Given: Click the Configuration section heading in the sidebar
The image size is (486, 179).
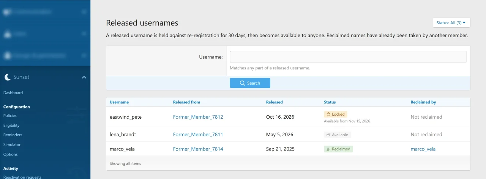Looking at the screenshot, I should 17,107.
